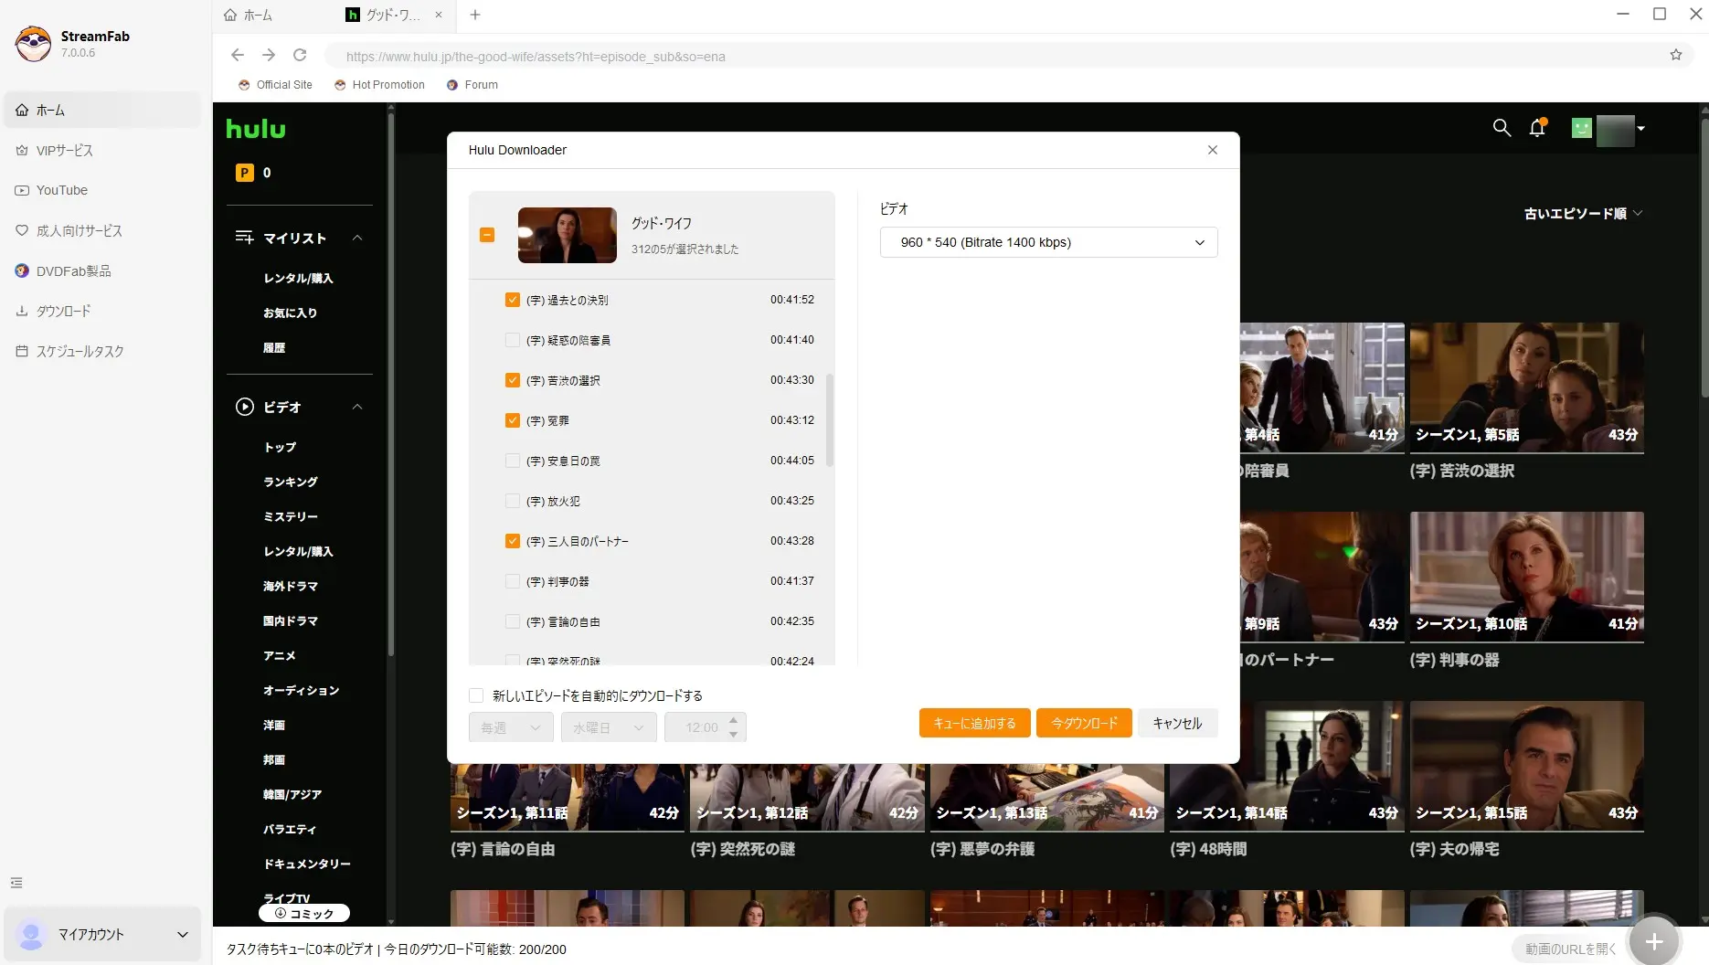Switch to the ホーム browser tab
Image resolution: width=1709 pixels, height=965 pixels.
click(249, 15)
